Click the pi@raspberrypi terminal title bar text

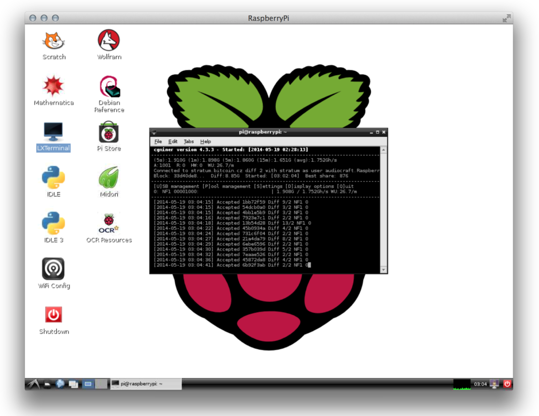pyautogui.click(x=263, y=132)
